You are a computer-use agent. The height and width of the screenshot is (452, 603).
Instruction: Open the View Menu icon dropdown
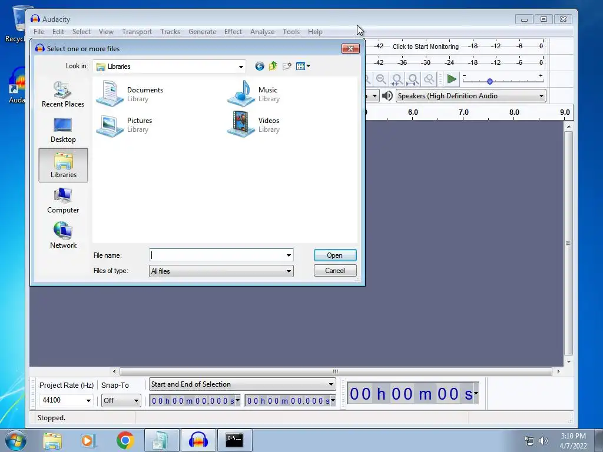[303, 66]
